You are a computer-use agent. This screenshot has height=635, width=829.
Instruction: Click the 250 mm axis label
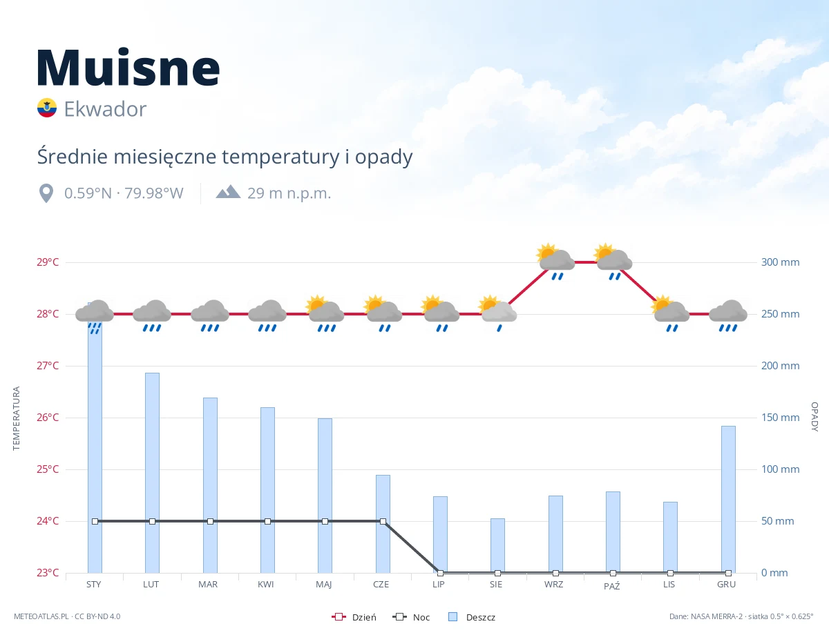[x=780, y=314]
